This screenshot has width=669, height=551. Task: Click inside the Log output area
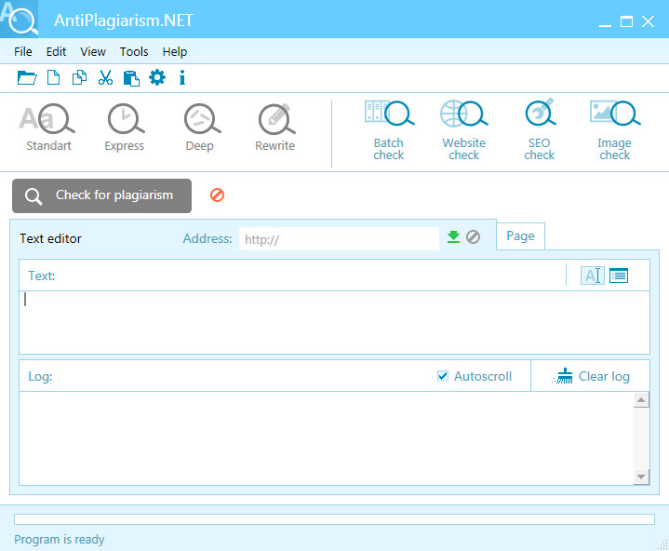tap(327, 438)
